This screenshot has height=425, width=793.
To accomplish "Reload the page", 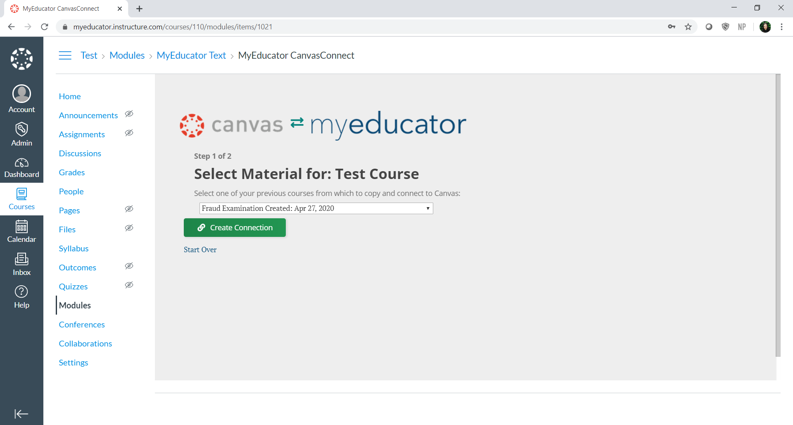I will [x=45, y=27].
